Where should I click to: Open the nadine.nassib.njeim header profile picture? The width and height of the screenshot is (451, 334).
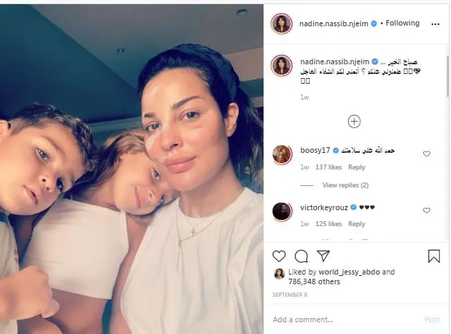282,24
